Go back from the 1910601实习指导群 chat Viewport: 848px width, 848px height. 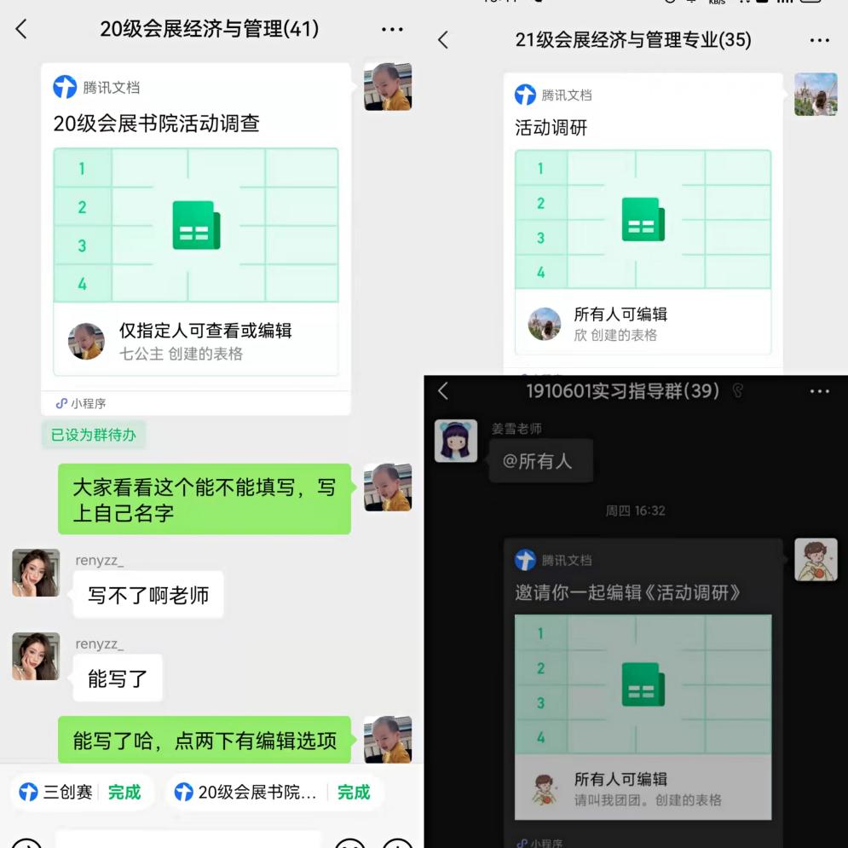443,390
